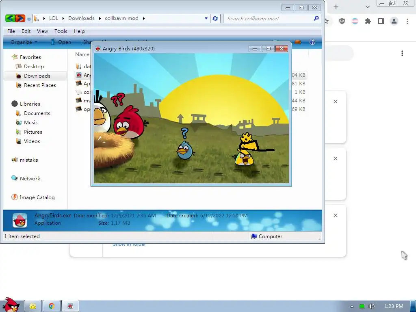Screen dimensions: 416x312
Task: Open the Music library
Action: click(x=27, y=123)
